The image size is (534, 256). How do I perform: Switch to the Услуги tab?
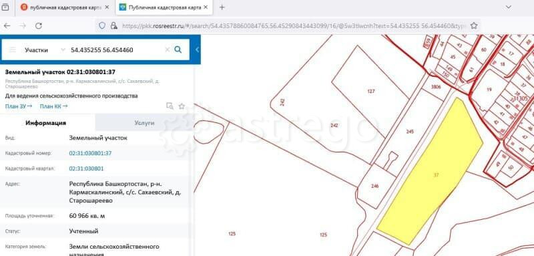pos(144,123)
